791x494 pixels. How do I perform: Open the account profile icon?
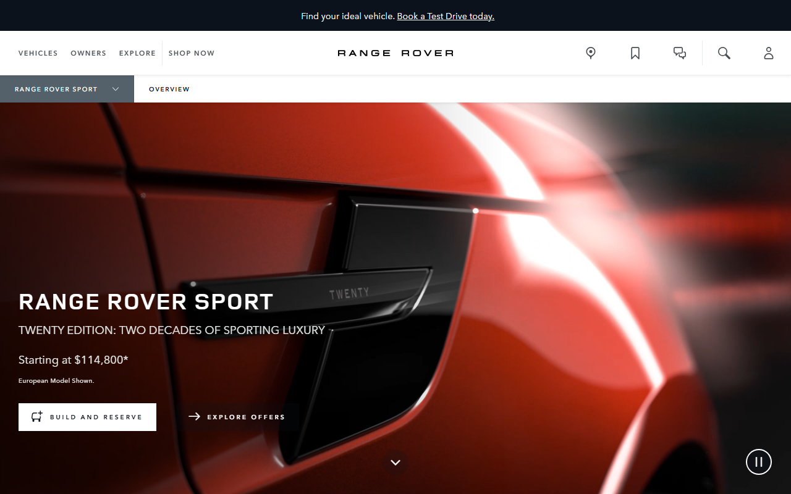[x=769, y=53]
